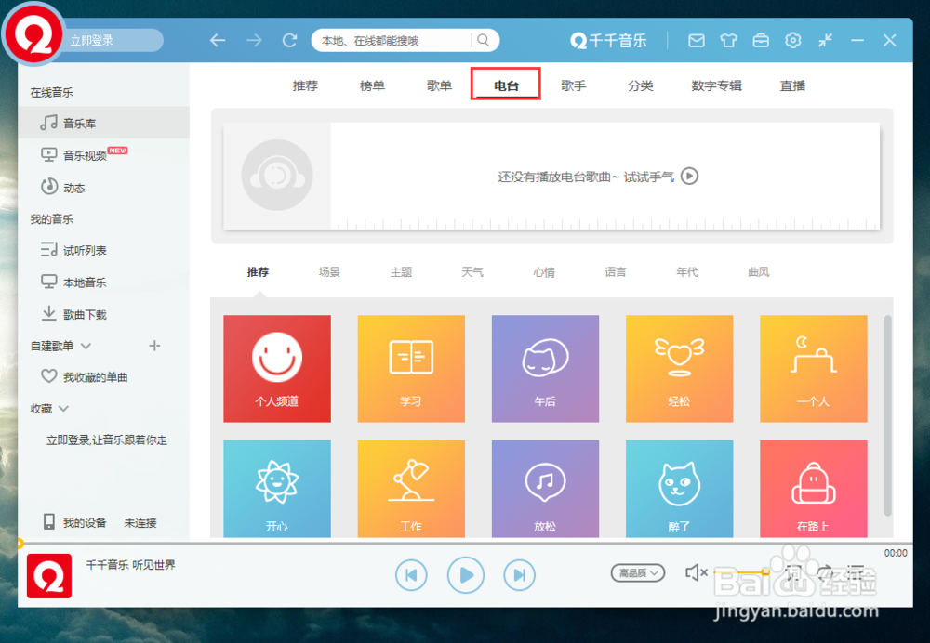
Task: Open 音乐库 music library
Action: tap(81, 122)
